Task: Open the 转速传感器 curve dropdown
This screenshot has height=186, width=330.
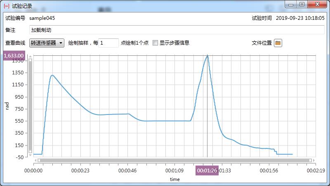Action: point(47,43)
